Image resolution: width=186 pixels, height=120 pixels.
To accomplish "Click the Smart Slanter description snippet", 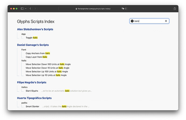I will [66, 106].
